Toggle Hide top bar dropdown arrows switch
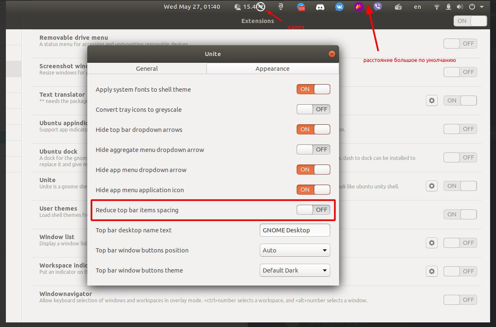This screenshot has height=327, width=496. (313, 129)
